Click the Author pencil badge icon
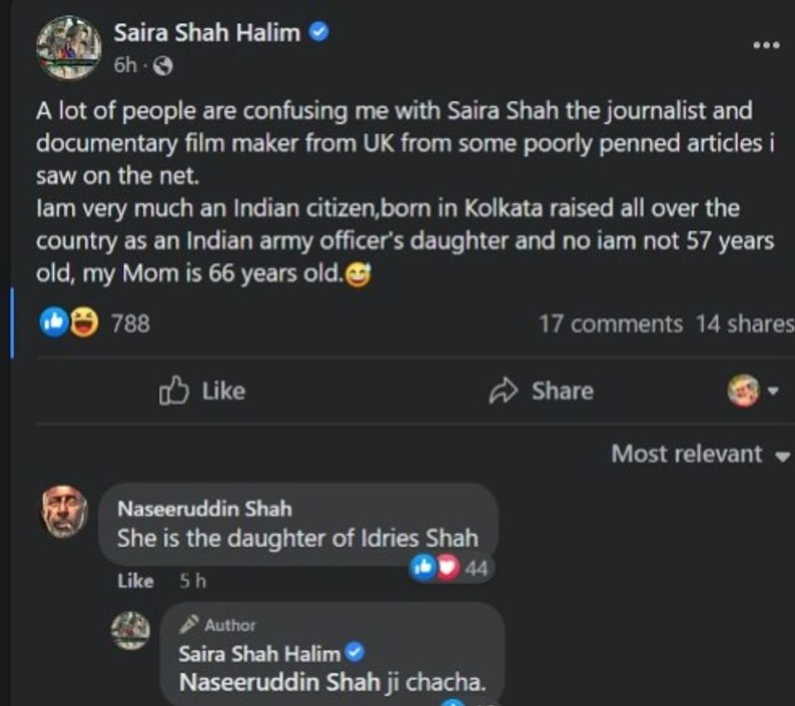 (x=189, y=624)
